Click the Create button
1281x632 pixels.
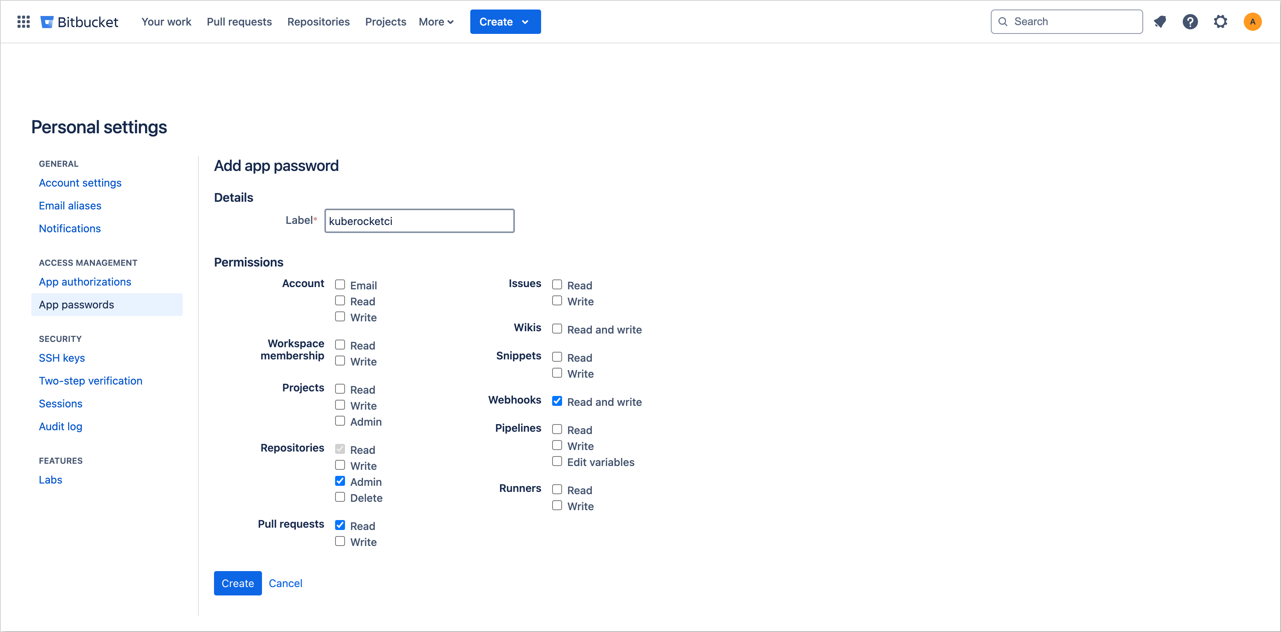[x=238, y=583]
